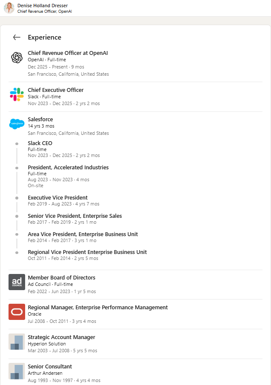Click the back arrow next to Experience
The width and height of the screenshot is (271, 385).
tap(17, 37)
